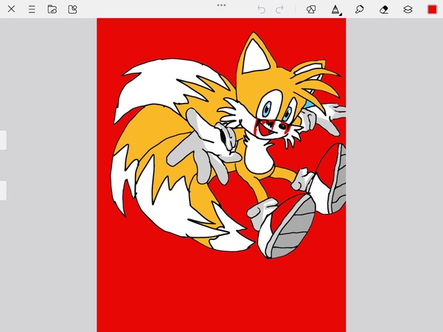Expand the upper left side panel tab
443x332 pixels.
coord(3,140)
